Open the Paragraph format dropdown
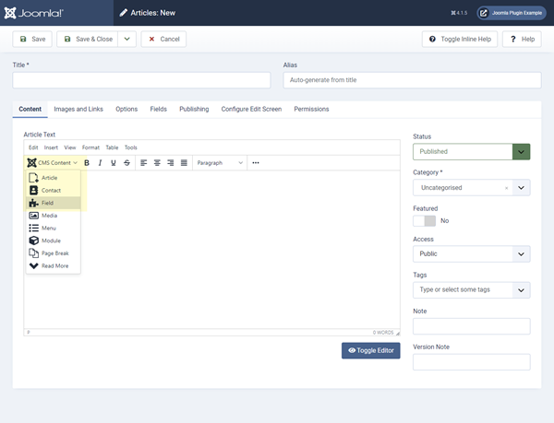Screen dimensions: 554x423 tap(220, 163)
